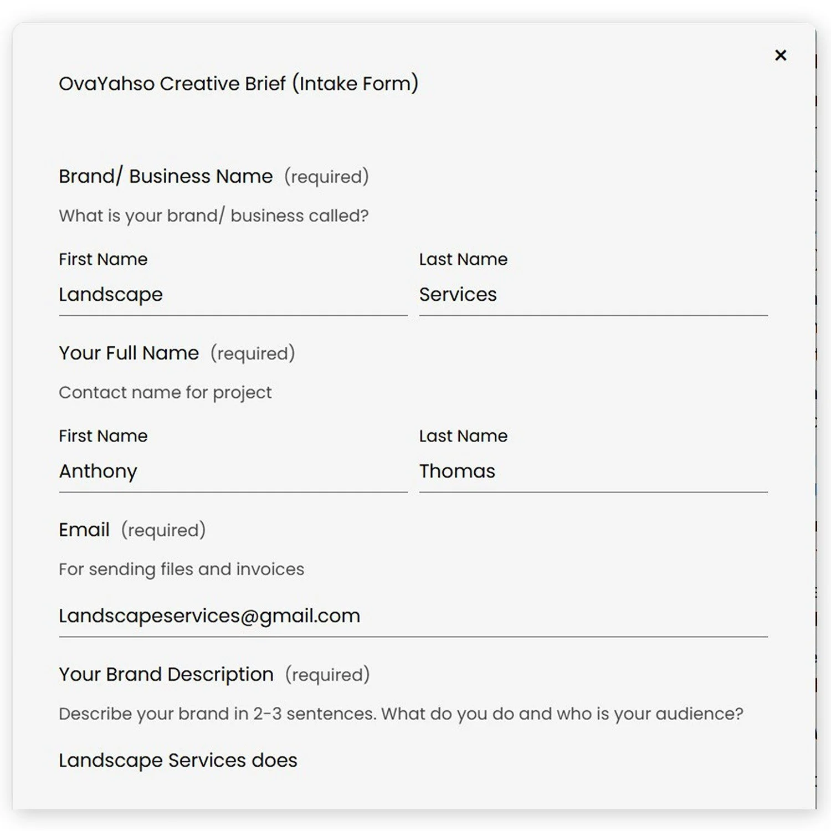Click the 'Describe your brand in 2-3 sentences' hint
The height and width of the screenshot is (831, 831).
pyautogui.click(x=401, y=714)
